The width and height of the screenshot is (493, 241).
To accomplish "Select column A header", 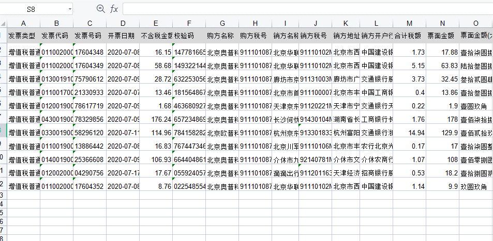I will 23,23.
